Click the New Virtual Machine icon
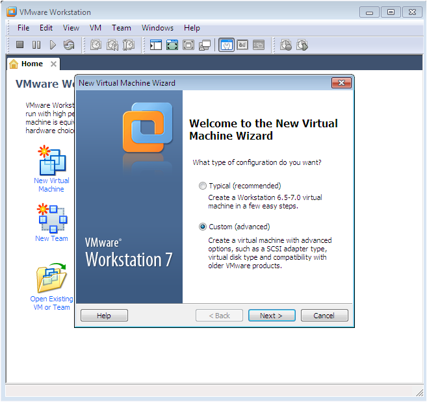 (52, 160)
